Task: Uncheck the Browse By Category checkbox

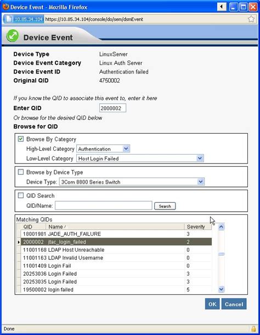Action: (x=21, y=139)
